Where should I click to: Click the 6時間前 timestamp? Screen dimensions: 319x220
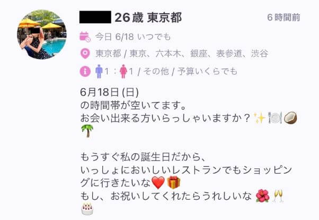coord(283,18)
